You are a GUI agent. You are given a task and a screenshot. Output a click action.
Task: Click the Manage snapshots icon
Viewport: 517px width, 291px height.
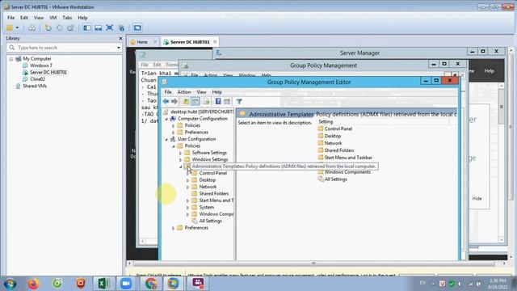click(70, 28)
